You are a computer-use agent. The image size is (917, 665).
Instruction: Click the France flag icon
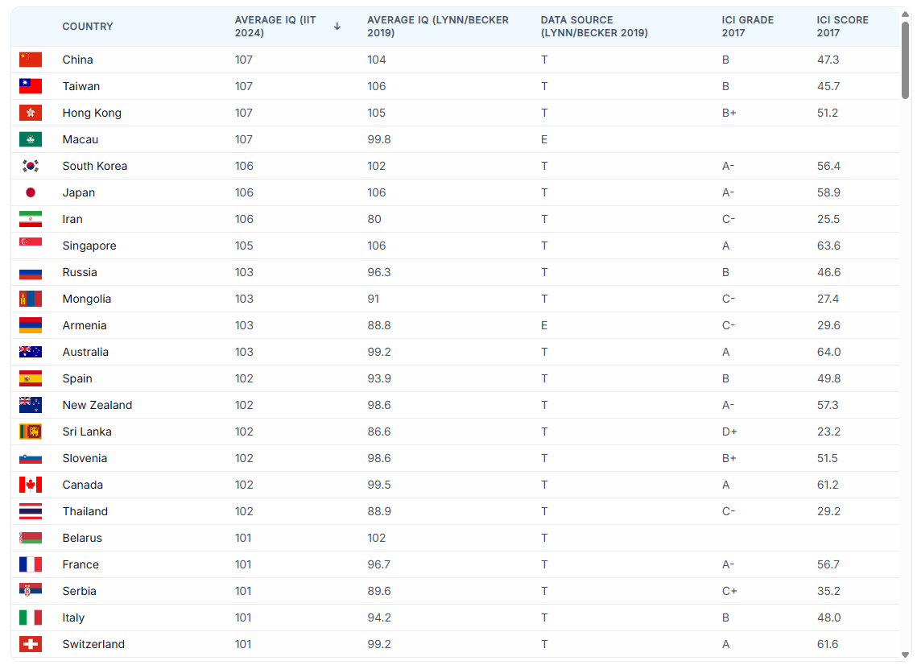click(31, 564)
